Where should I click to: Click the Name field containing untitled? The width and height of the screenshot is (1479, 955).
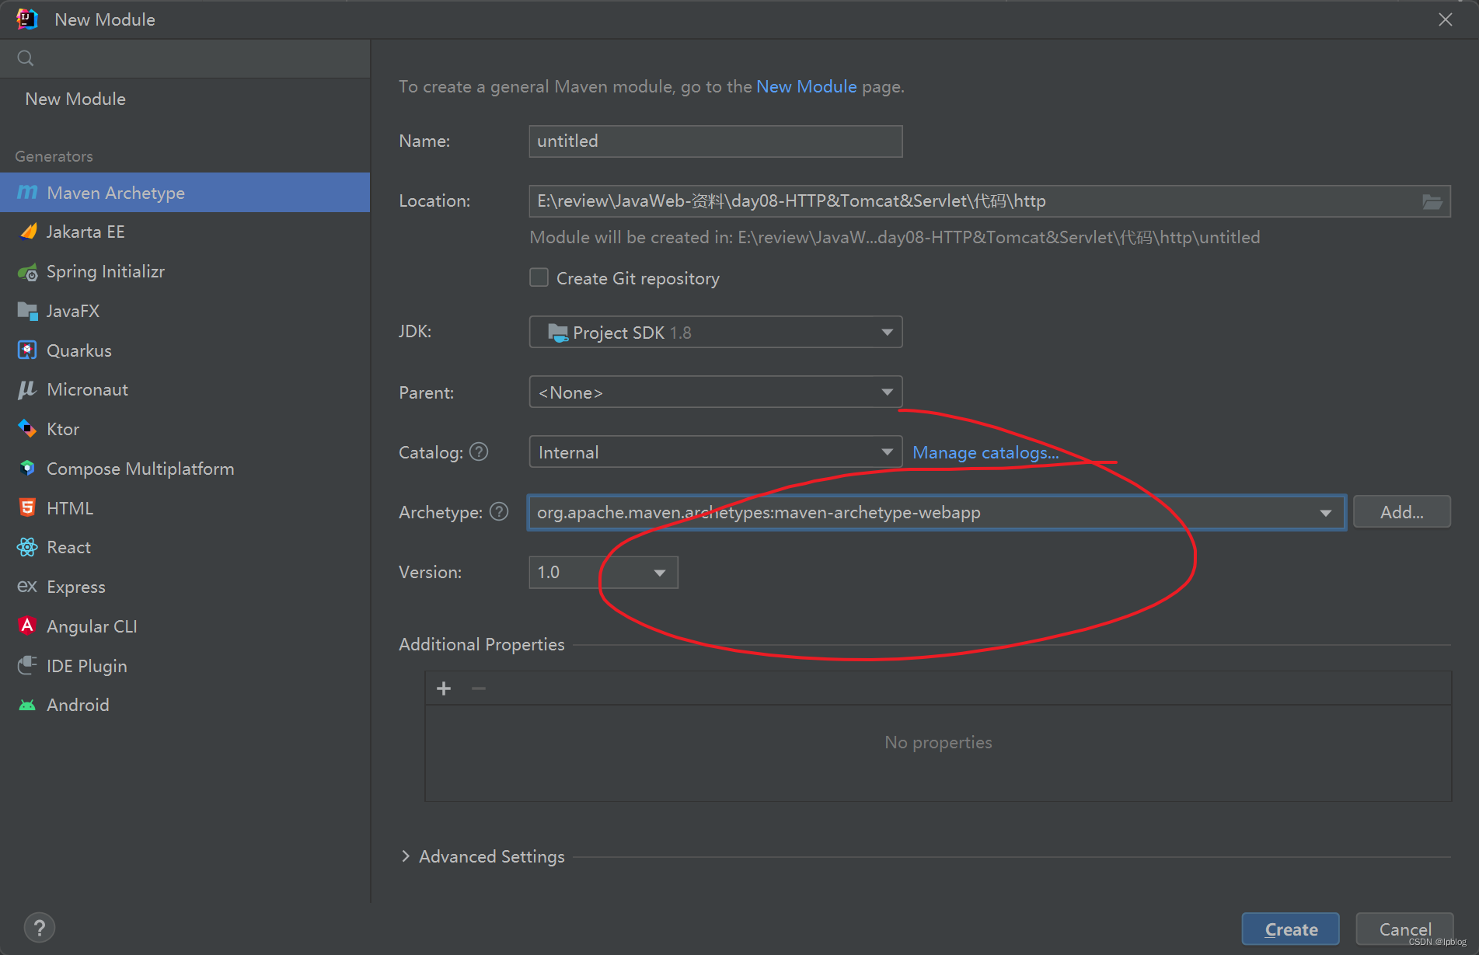[x=715, y=141]
